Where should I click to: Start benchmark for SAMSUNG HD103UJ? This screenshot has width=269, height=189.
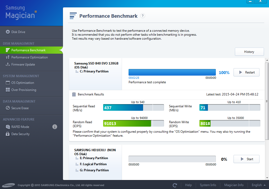(x=246, y=159)
